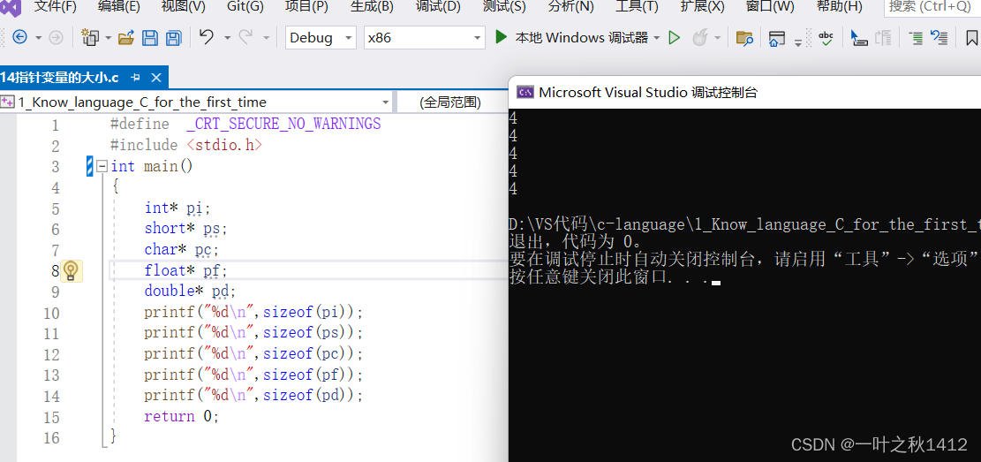This screenshot has width=981, height=462.
Task: Open the (全局范围) scope dropdown
Action: point(453,102)
